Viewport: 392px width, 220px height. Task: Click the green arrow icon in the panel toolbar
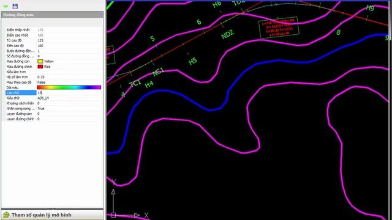(6, 6)
